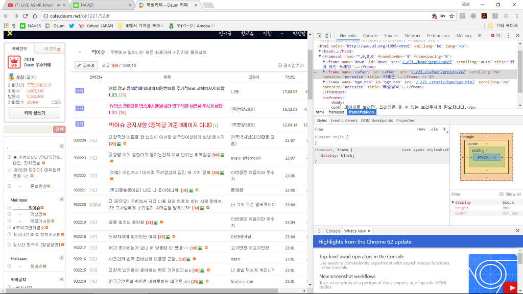Click the yellow X icon on cafe banner
The width and height of the screenshot is (523, 294).
point(10,33)
